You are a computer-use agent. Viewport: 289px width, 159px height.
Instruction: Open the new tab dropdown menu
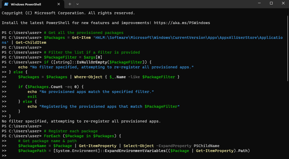[77, 4]
